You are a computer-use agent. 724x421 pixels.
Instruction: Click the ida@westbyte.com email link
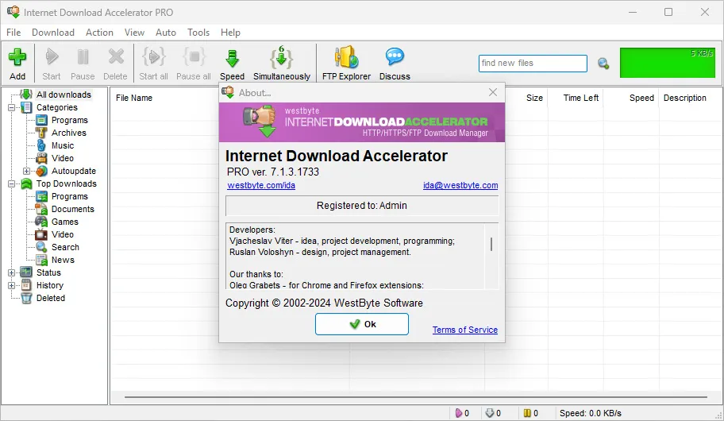[460, 185]
